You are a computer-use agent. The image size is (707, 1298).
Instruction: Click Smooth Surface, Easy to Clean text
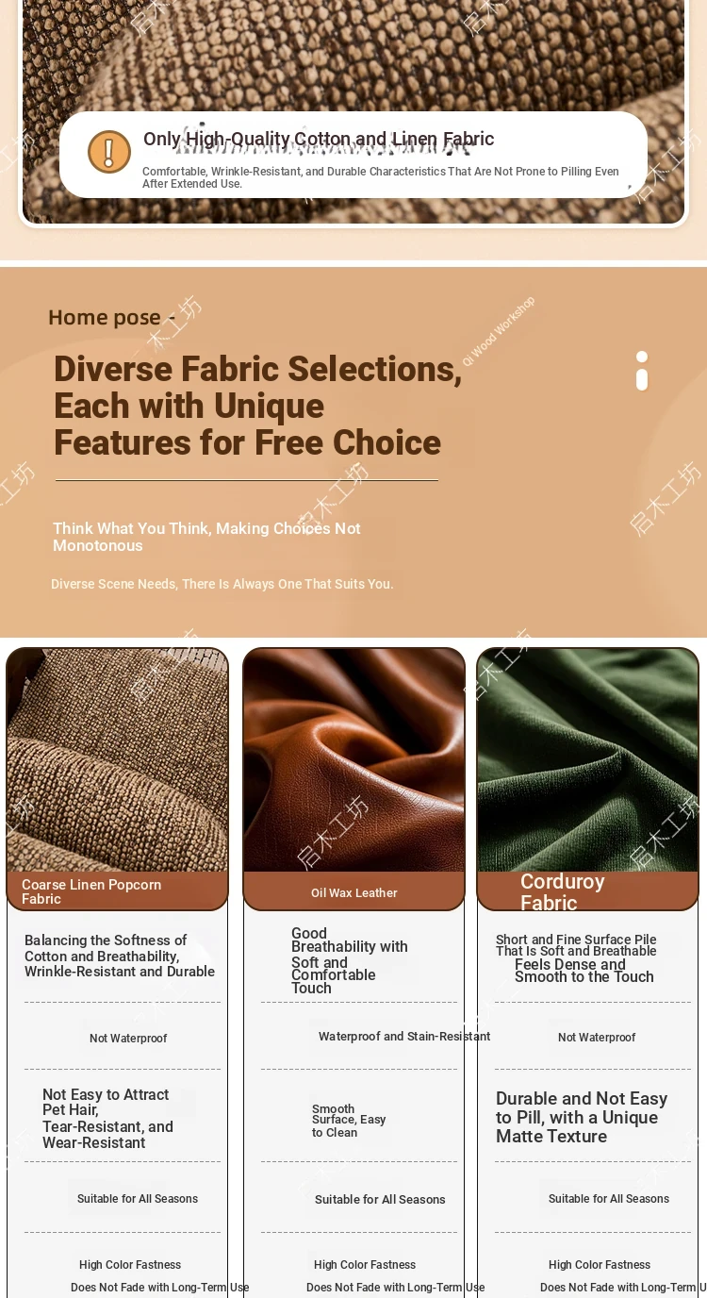point(349,1121)
